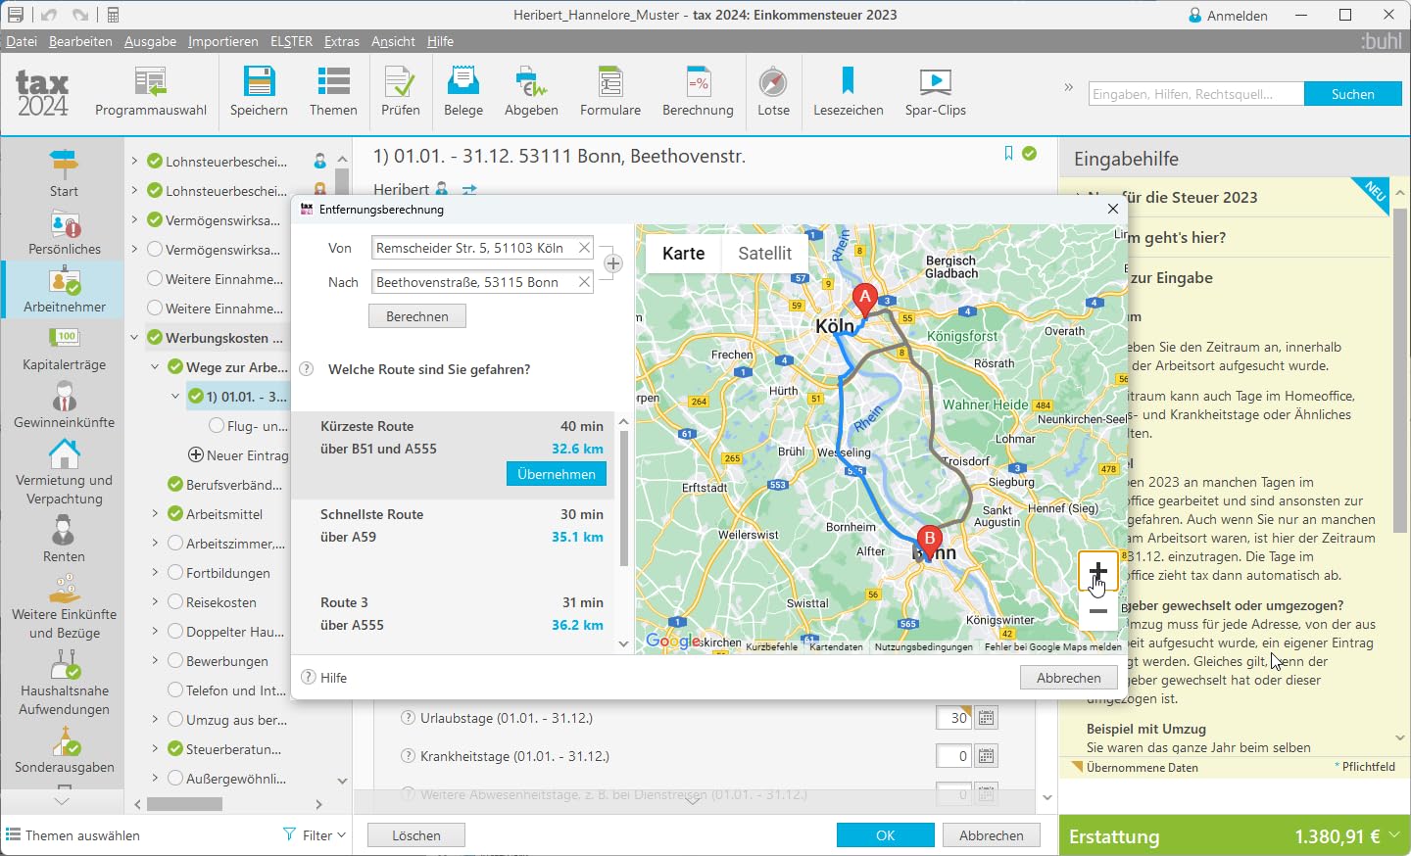1411x856 pixels.
Task: Expand the Fortbildungen tree node
Action: tap(155, 573)
